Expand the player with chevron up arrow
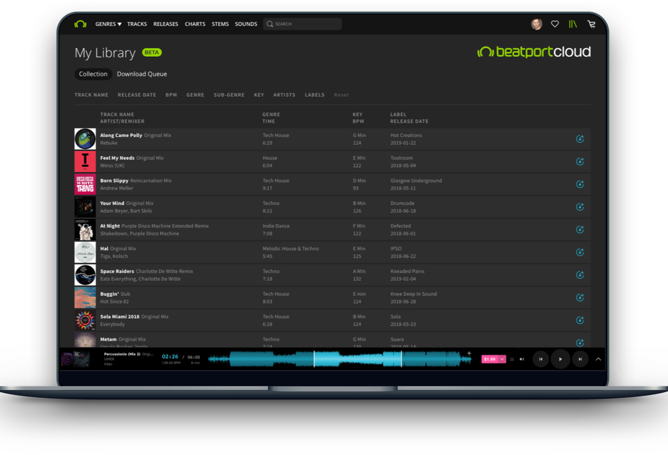 click(598, 359)
